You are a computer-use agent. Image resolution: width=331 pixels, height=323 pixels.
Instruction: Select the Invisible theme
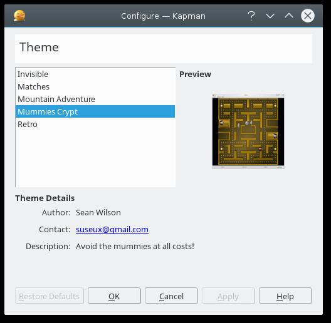tap(95, 74)
